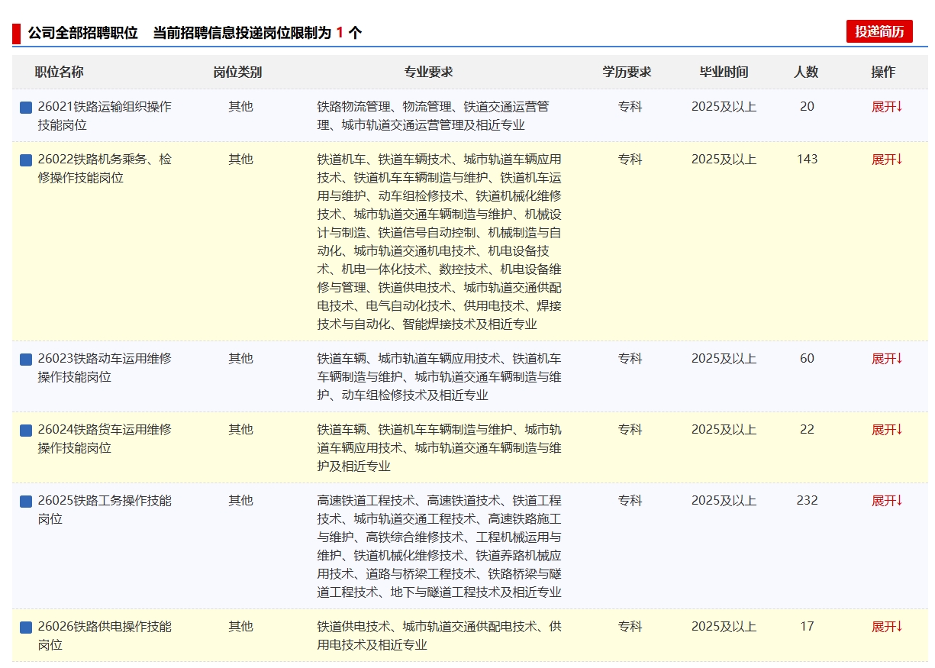This screenshot has height=668, width=935.
Task: Click the 学历要求 column header
Action: coord(627,72)
